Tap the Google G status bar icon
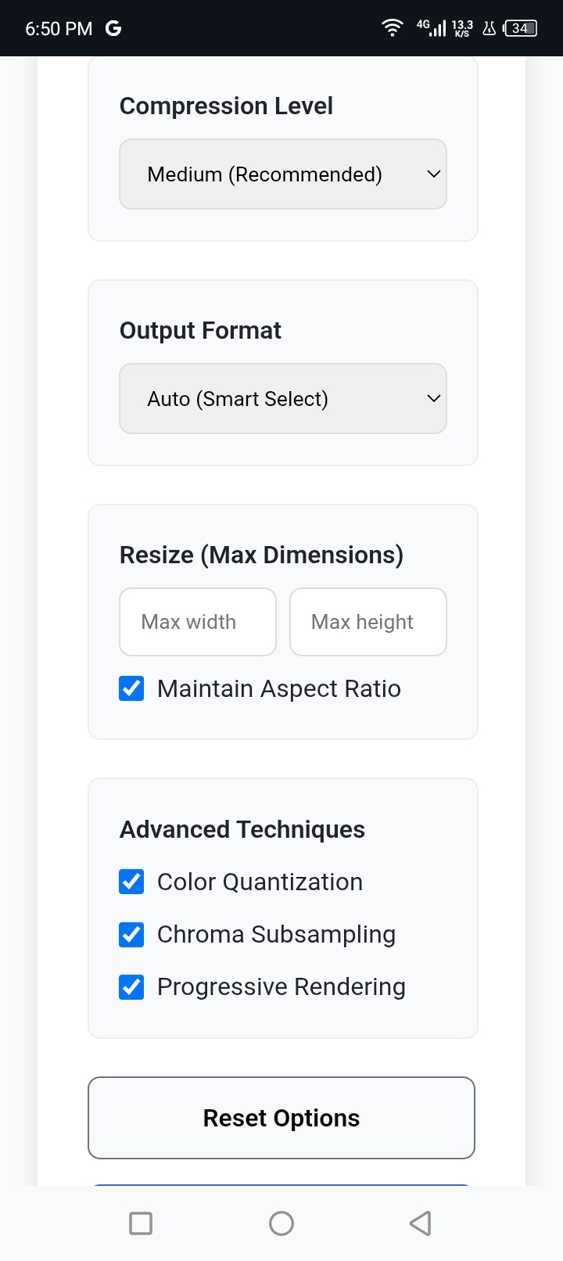 (113, 28)
